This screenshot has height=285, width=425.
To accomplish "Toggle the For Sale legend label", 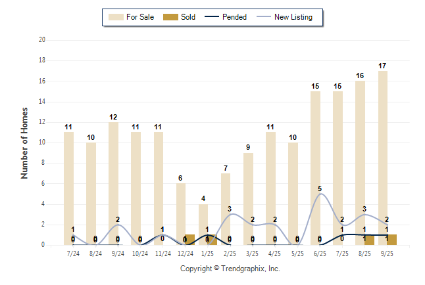I will (141, 17).
